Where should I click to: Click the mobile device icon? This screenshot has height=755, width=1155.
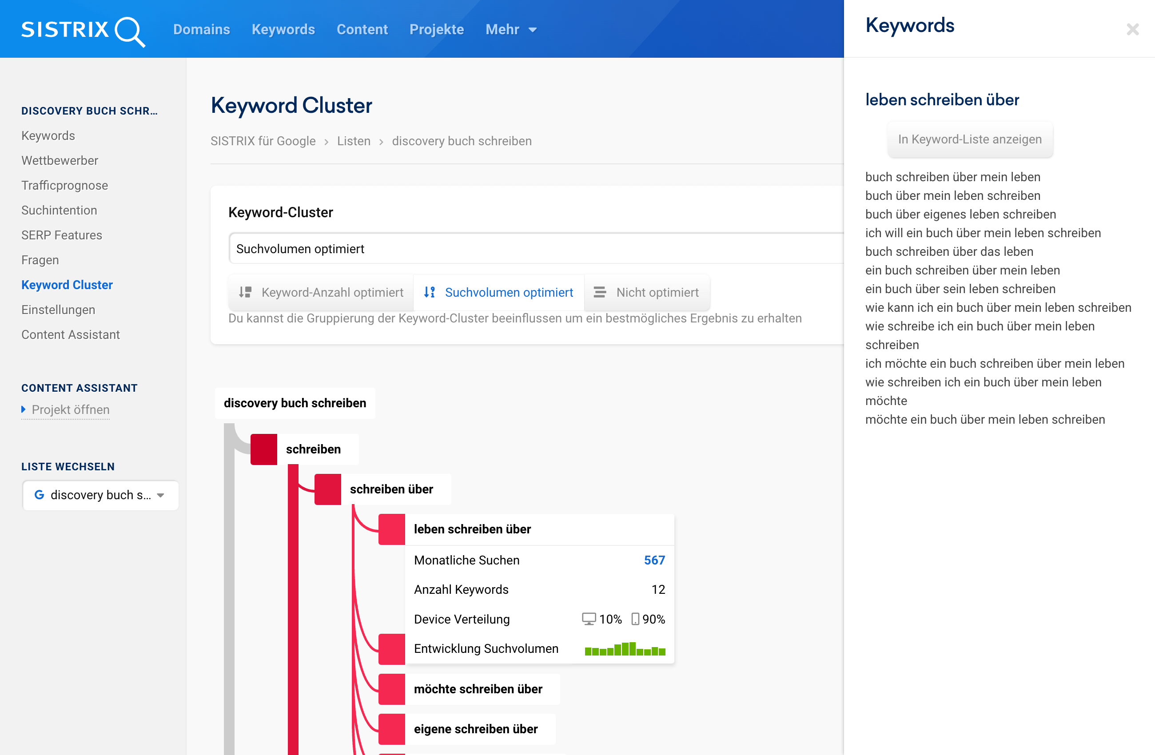pos(635,619)
